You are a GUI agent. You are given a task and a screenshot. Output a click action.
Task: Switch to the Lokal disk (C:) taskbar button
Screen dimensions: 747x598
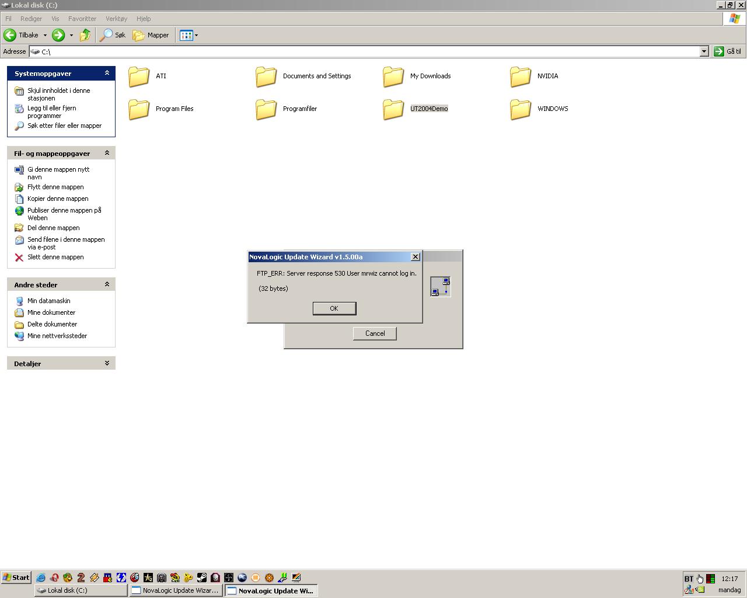(81, 590)
